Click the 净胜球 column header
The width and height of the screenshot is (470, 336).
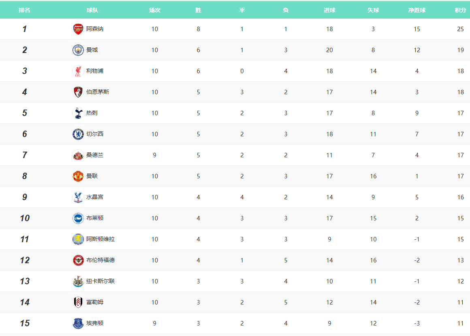click(x=417, y=10)
